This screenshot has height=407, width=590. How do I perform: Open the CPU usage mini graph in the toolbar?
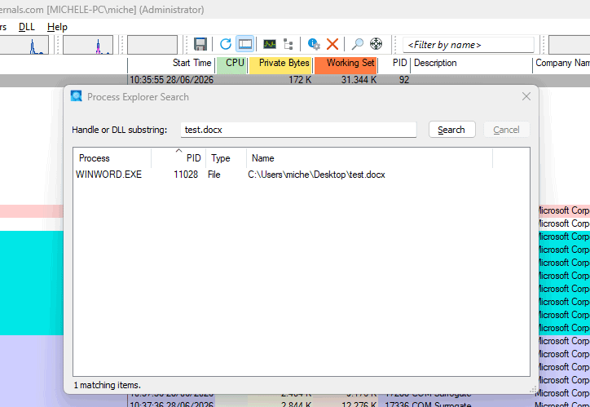click(x=24, y=45)
